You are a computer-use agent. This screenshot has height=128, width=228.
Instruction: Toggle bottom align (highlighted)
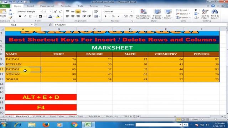tap(78, 11)
